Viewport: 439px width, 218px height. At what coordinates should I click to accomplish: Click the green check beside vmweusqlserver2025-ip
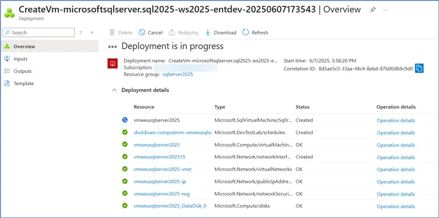125,182
